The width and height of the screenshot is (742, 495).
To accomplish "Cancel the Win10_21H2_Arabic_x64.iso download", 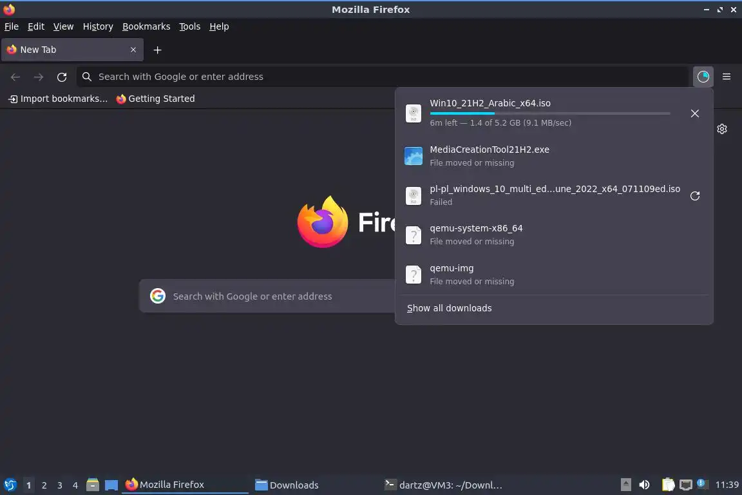I will coord(695,113).
